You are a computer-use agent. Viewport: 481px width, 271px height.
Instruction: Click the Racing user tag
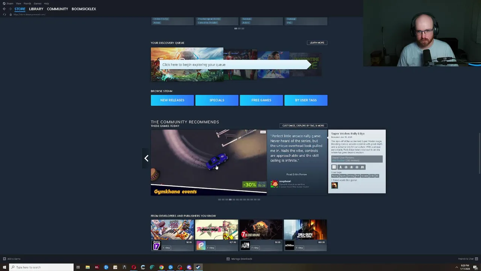(335, 176)
